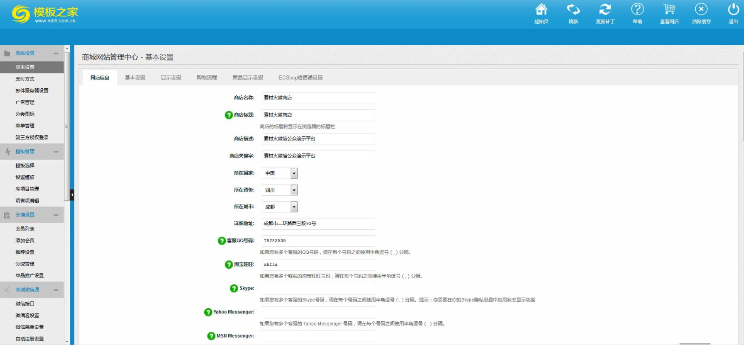744x345 pixels.
Task: Click the 退出 logout power icon
Action: point(733,10)
